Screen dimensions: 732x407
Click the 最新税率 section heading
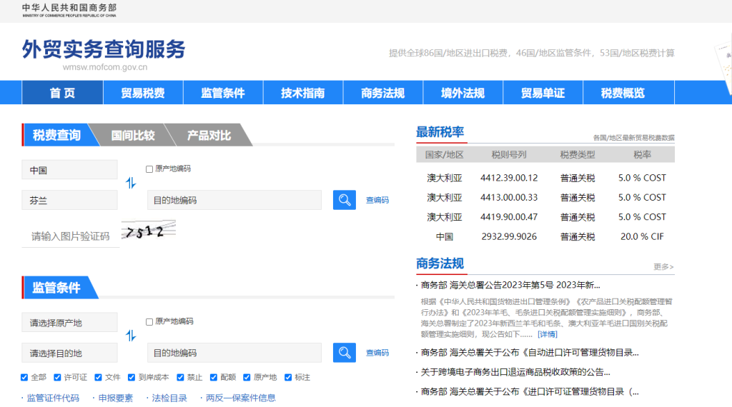tap(440, 132)
